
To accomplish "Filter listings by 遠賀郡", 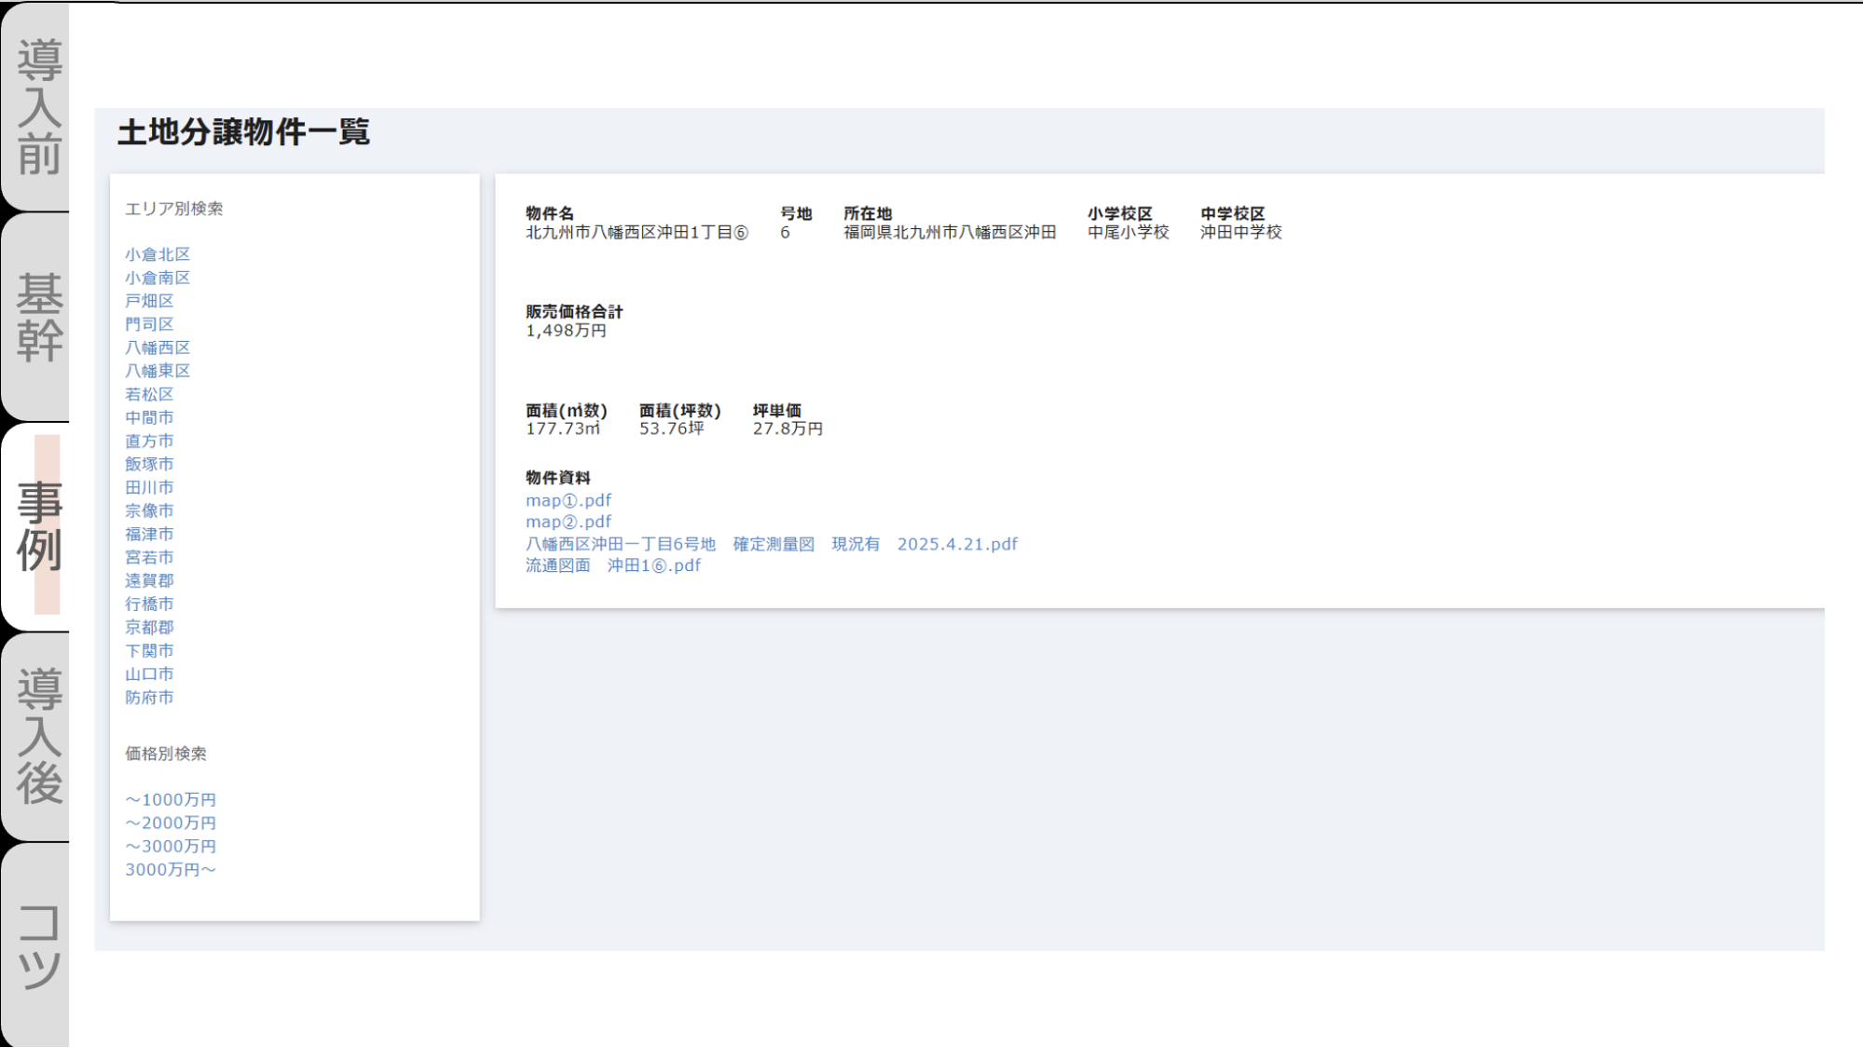I will click(149, 580).
